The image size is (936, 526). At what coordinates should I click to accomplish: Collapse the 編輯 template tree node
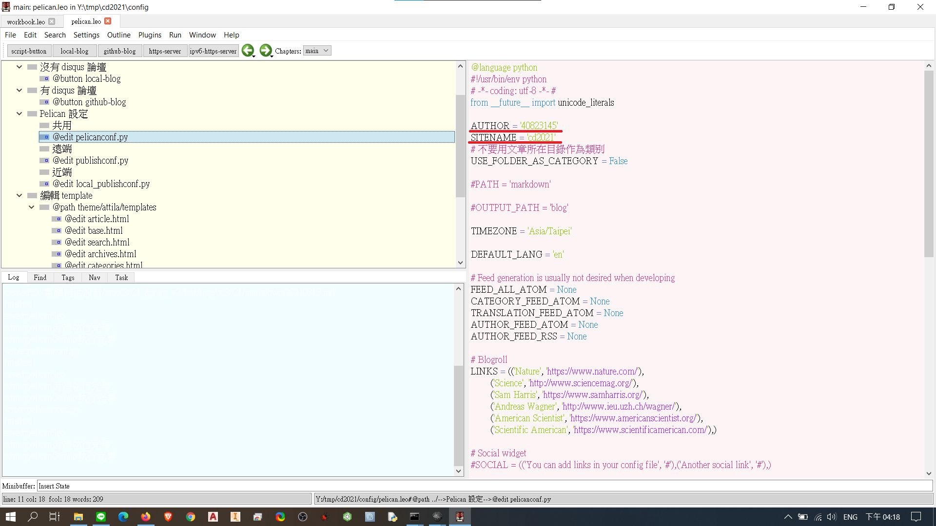[19, 196]
